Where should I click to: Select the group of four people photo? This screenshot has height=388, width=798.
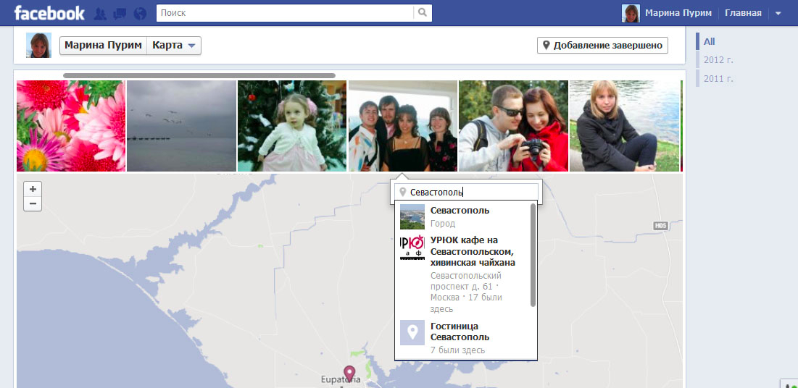point(403,126)
